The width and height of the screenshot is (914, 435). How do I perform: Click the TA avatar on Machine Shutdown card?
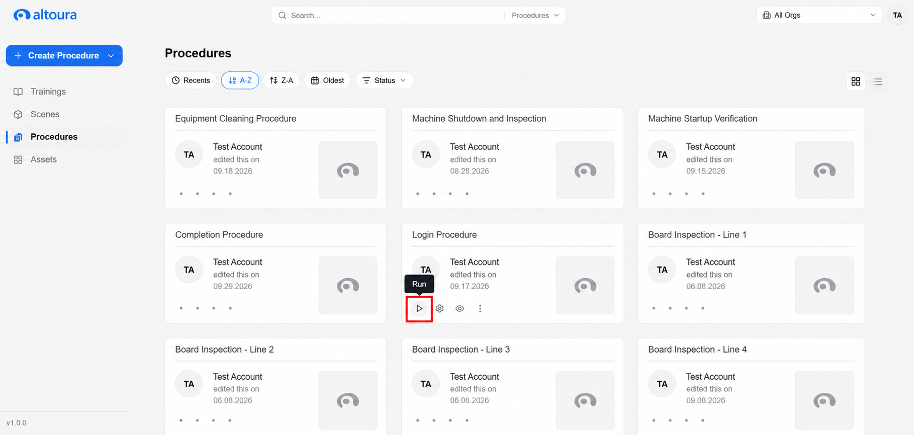[x=426, y=154]
